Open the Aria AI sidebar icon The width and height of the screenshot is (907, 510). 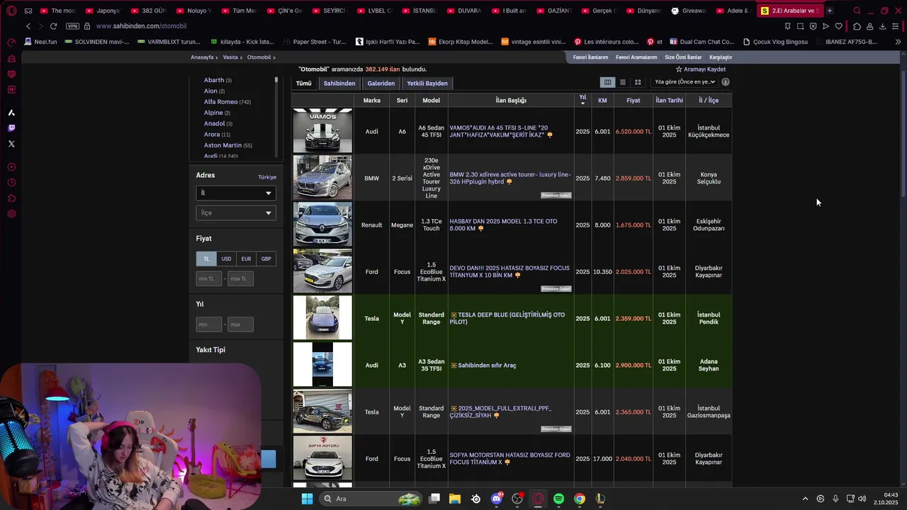coord(11,113)
